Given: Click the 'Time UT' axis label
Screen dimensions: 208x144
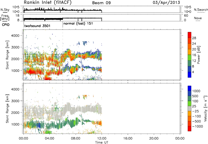Looking at the screenshot, I should click(102, 142).
